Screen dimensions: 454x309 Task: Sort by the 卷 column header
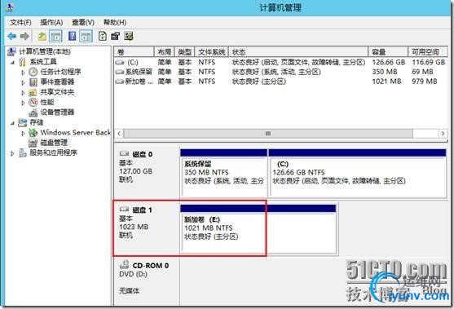pyautogui.click(x=134, y=52)
